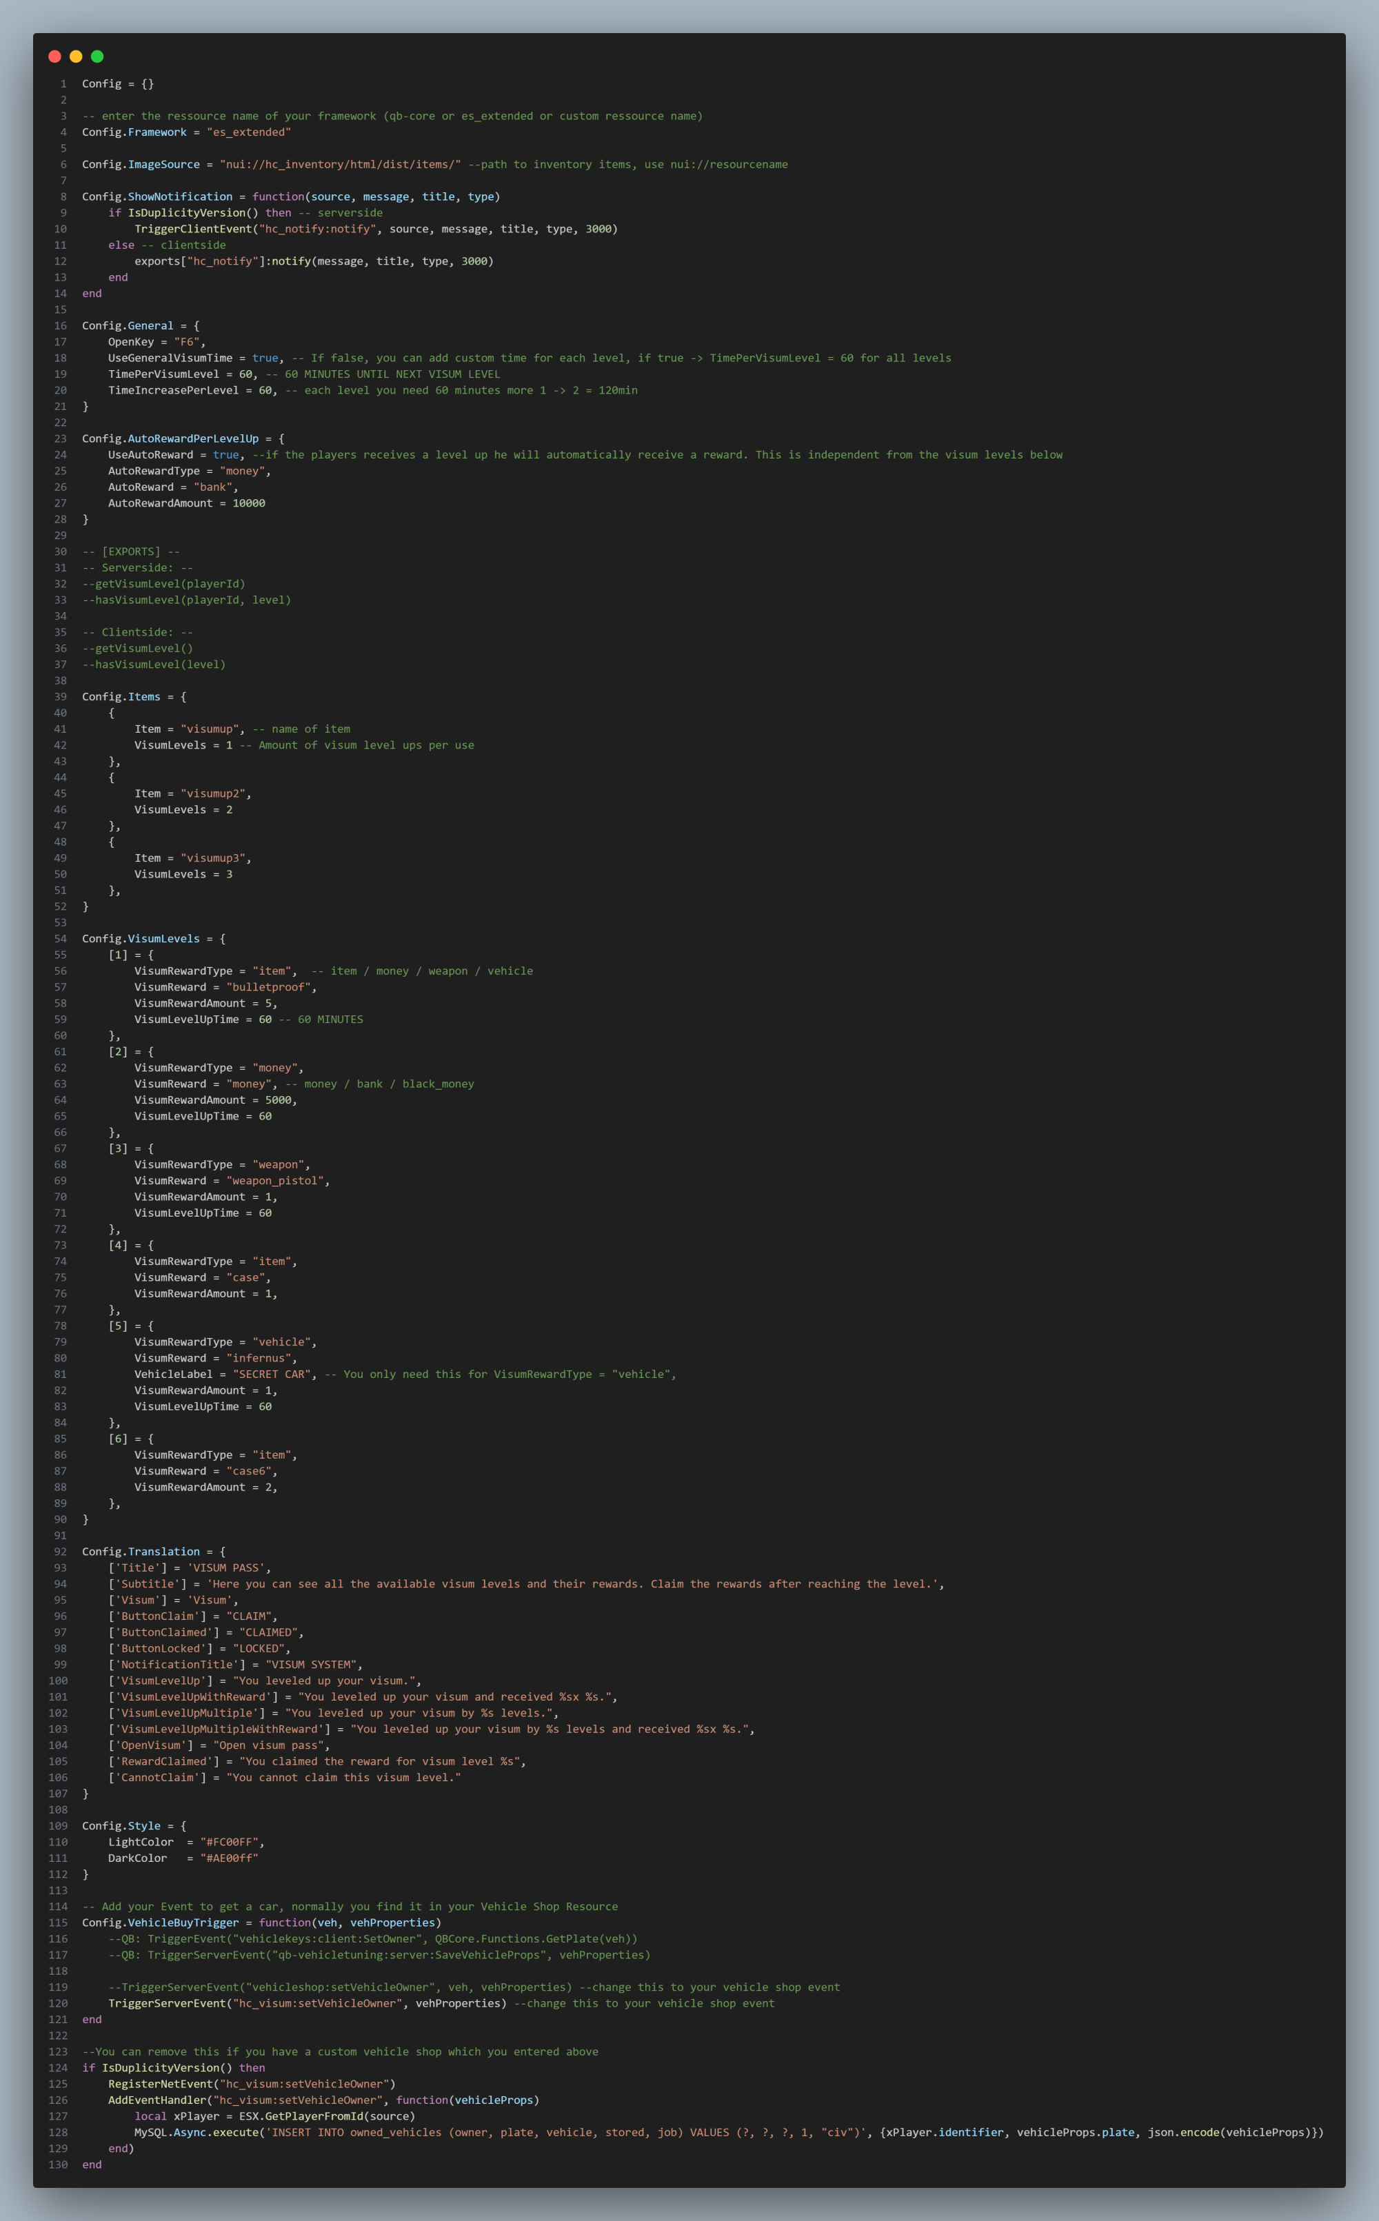Click the "bulletproof" reward string
The image size is (1379, 2221).
click(268, 987)
